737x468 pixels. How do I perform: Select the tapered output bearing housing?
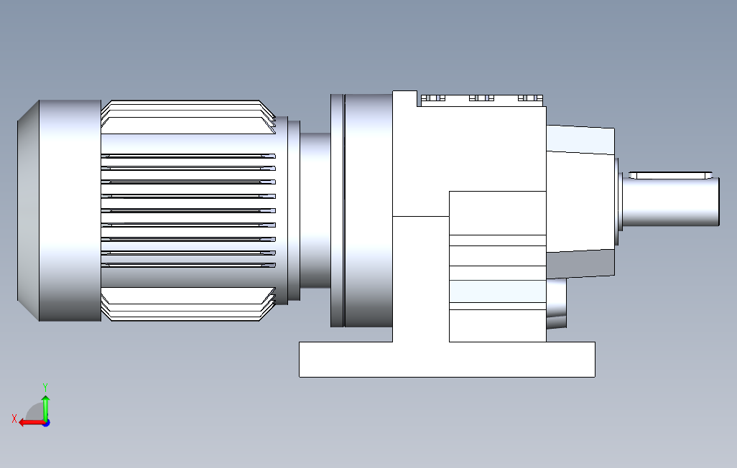580,201
